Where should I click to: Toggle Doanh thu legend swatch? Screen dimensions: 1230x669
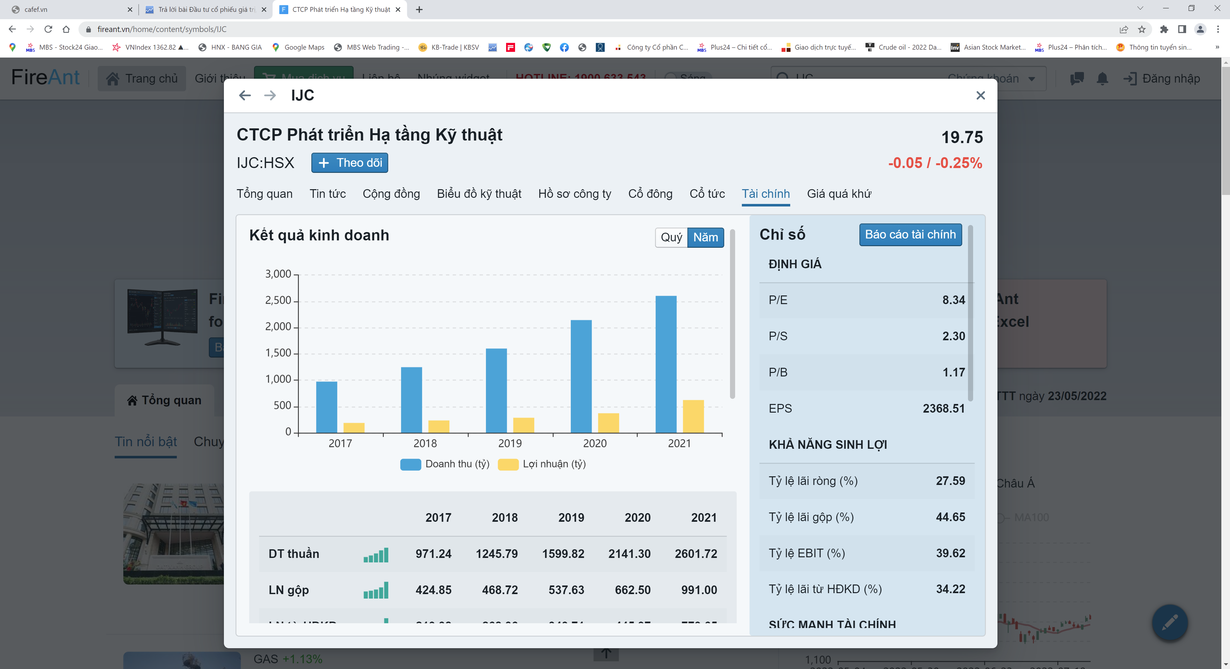coord(411,464)
